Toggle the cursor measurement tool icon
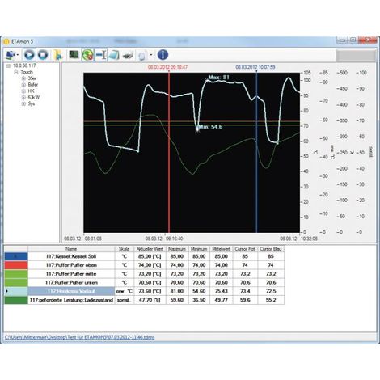The height and width of the screenshot is (380, 380). coord(101,55)
